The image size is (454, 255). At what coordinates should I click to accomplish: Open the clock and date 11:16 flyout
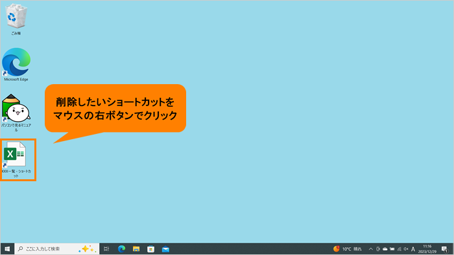click(427, 249)
